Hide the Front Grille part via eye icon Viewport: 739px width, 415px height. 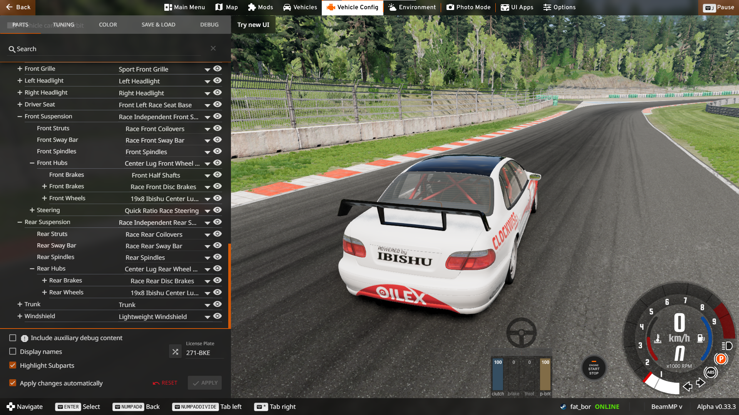point(217,68)
